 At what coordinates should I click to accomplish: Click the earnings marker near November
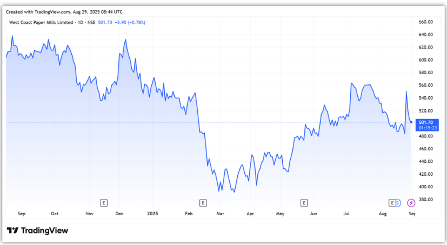[x=104, y=203]
